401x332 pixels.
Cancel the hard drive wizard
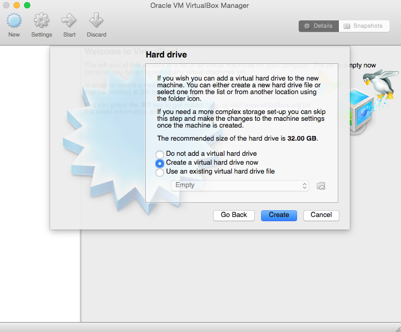321,215
